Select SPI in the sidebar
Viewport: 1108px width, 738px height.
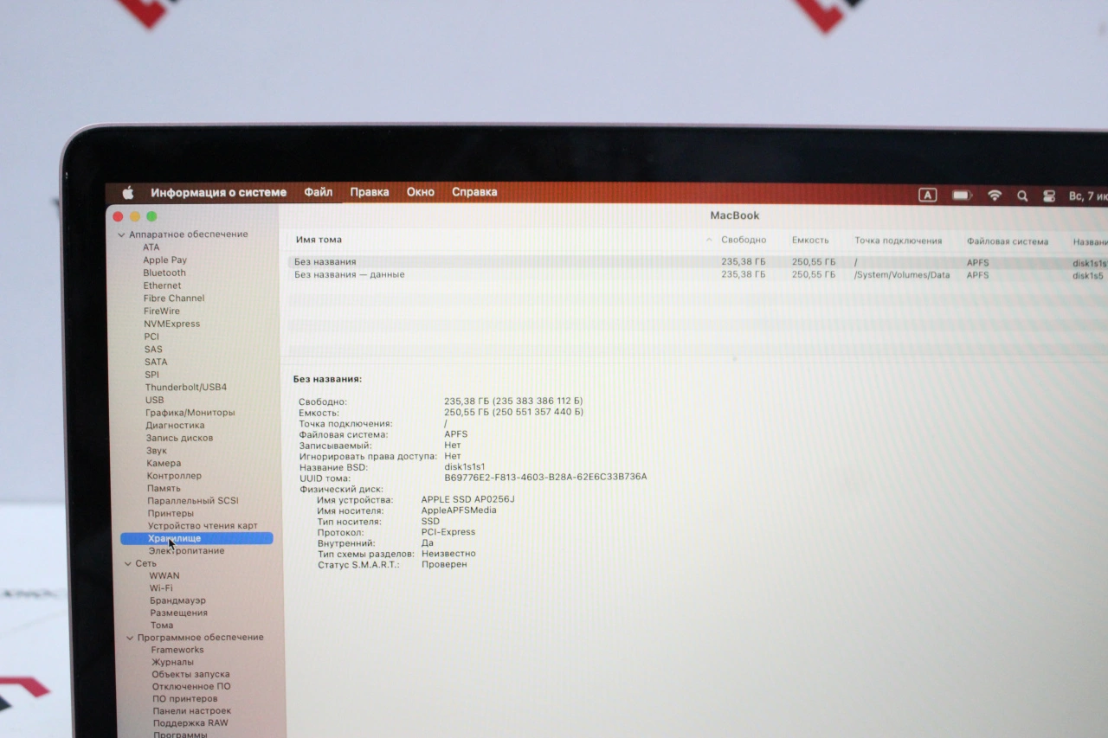152,375
